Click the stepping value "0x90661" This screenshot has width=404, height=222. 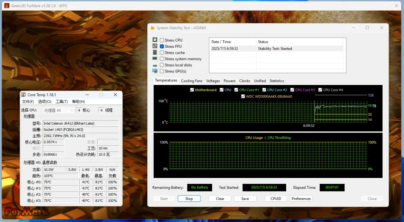click(53, 154)
